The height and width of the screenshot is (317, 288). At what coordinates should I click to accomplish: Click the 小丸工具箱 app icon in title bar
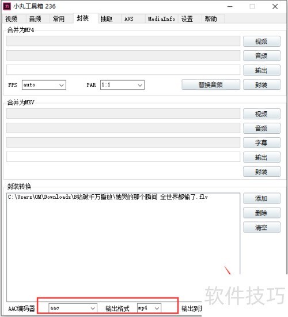(x=7, y=6)
